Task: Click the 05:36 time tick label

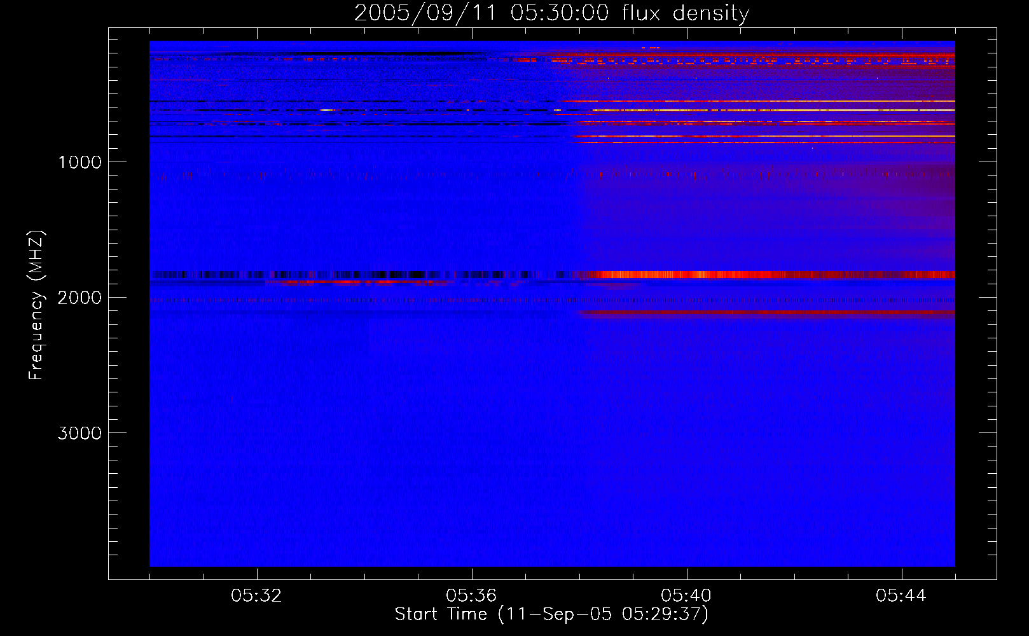Action: [x=471, y=596]
